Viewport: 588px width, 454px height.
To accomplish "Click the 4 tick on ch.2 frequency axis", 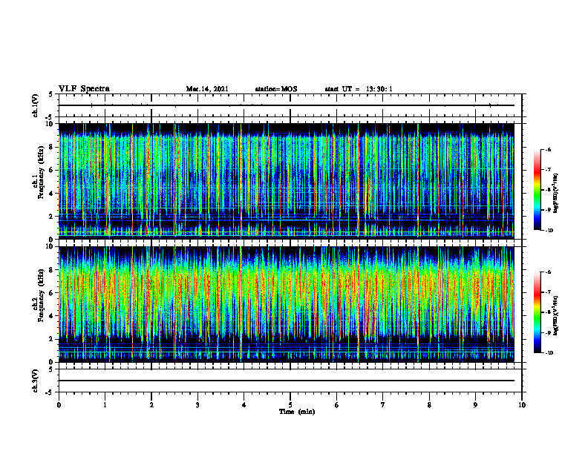I will (52, 316).
